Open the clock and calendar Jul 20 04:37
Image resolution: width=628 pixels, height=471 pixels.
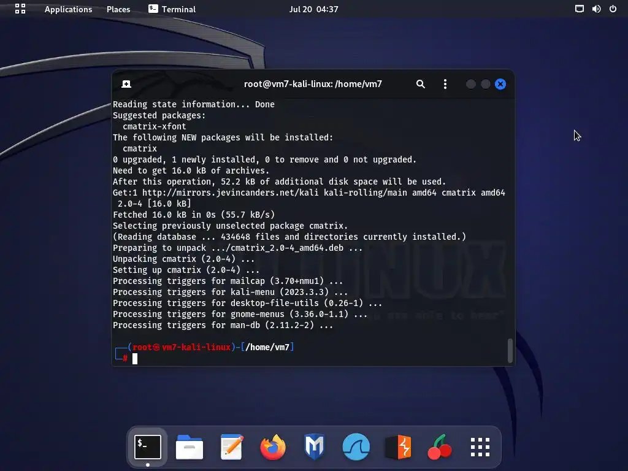point(313,9)
